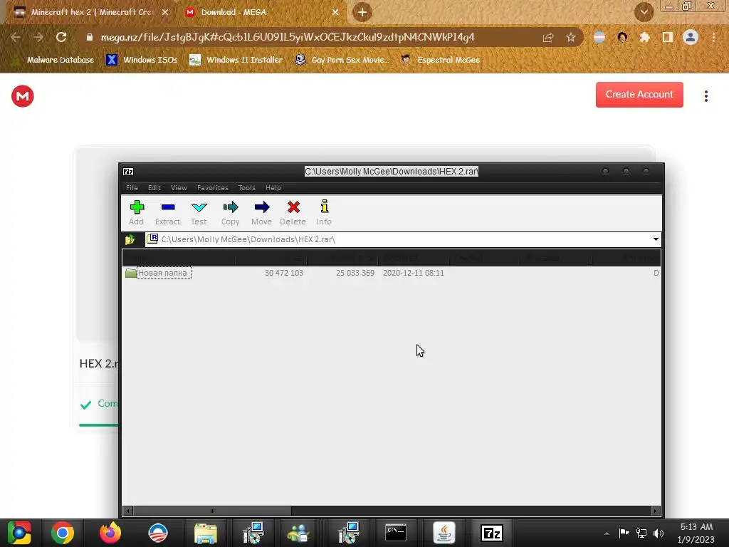Click the 7-Zip horizontal scrollbar thumb
The image size is (729, 547).
(212, 511)
